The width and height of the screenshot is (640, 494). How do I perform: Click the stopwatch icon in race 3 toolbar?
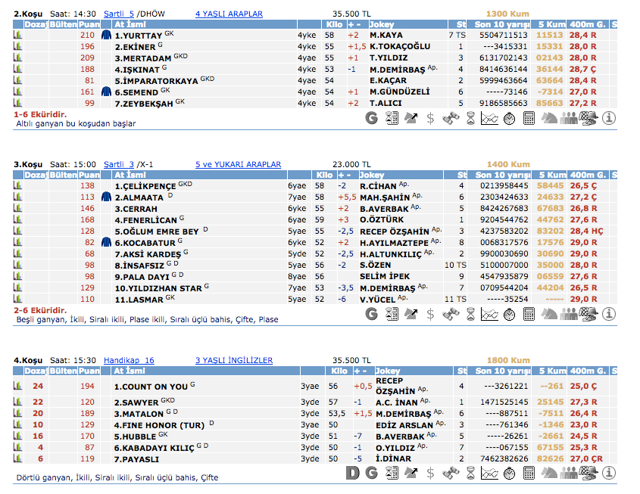point(509,313)
